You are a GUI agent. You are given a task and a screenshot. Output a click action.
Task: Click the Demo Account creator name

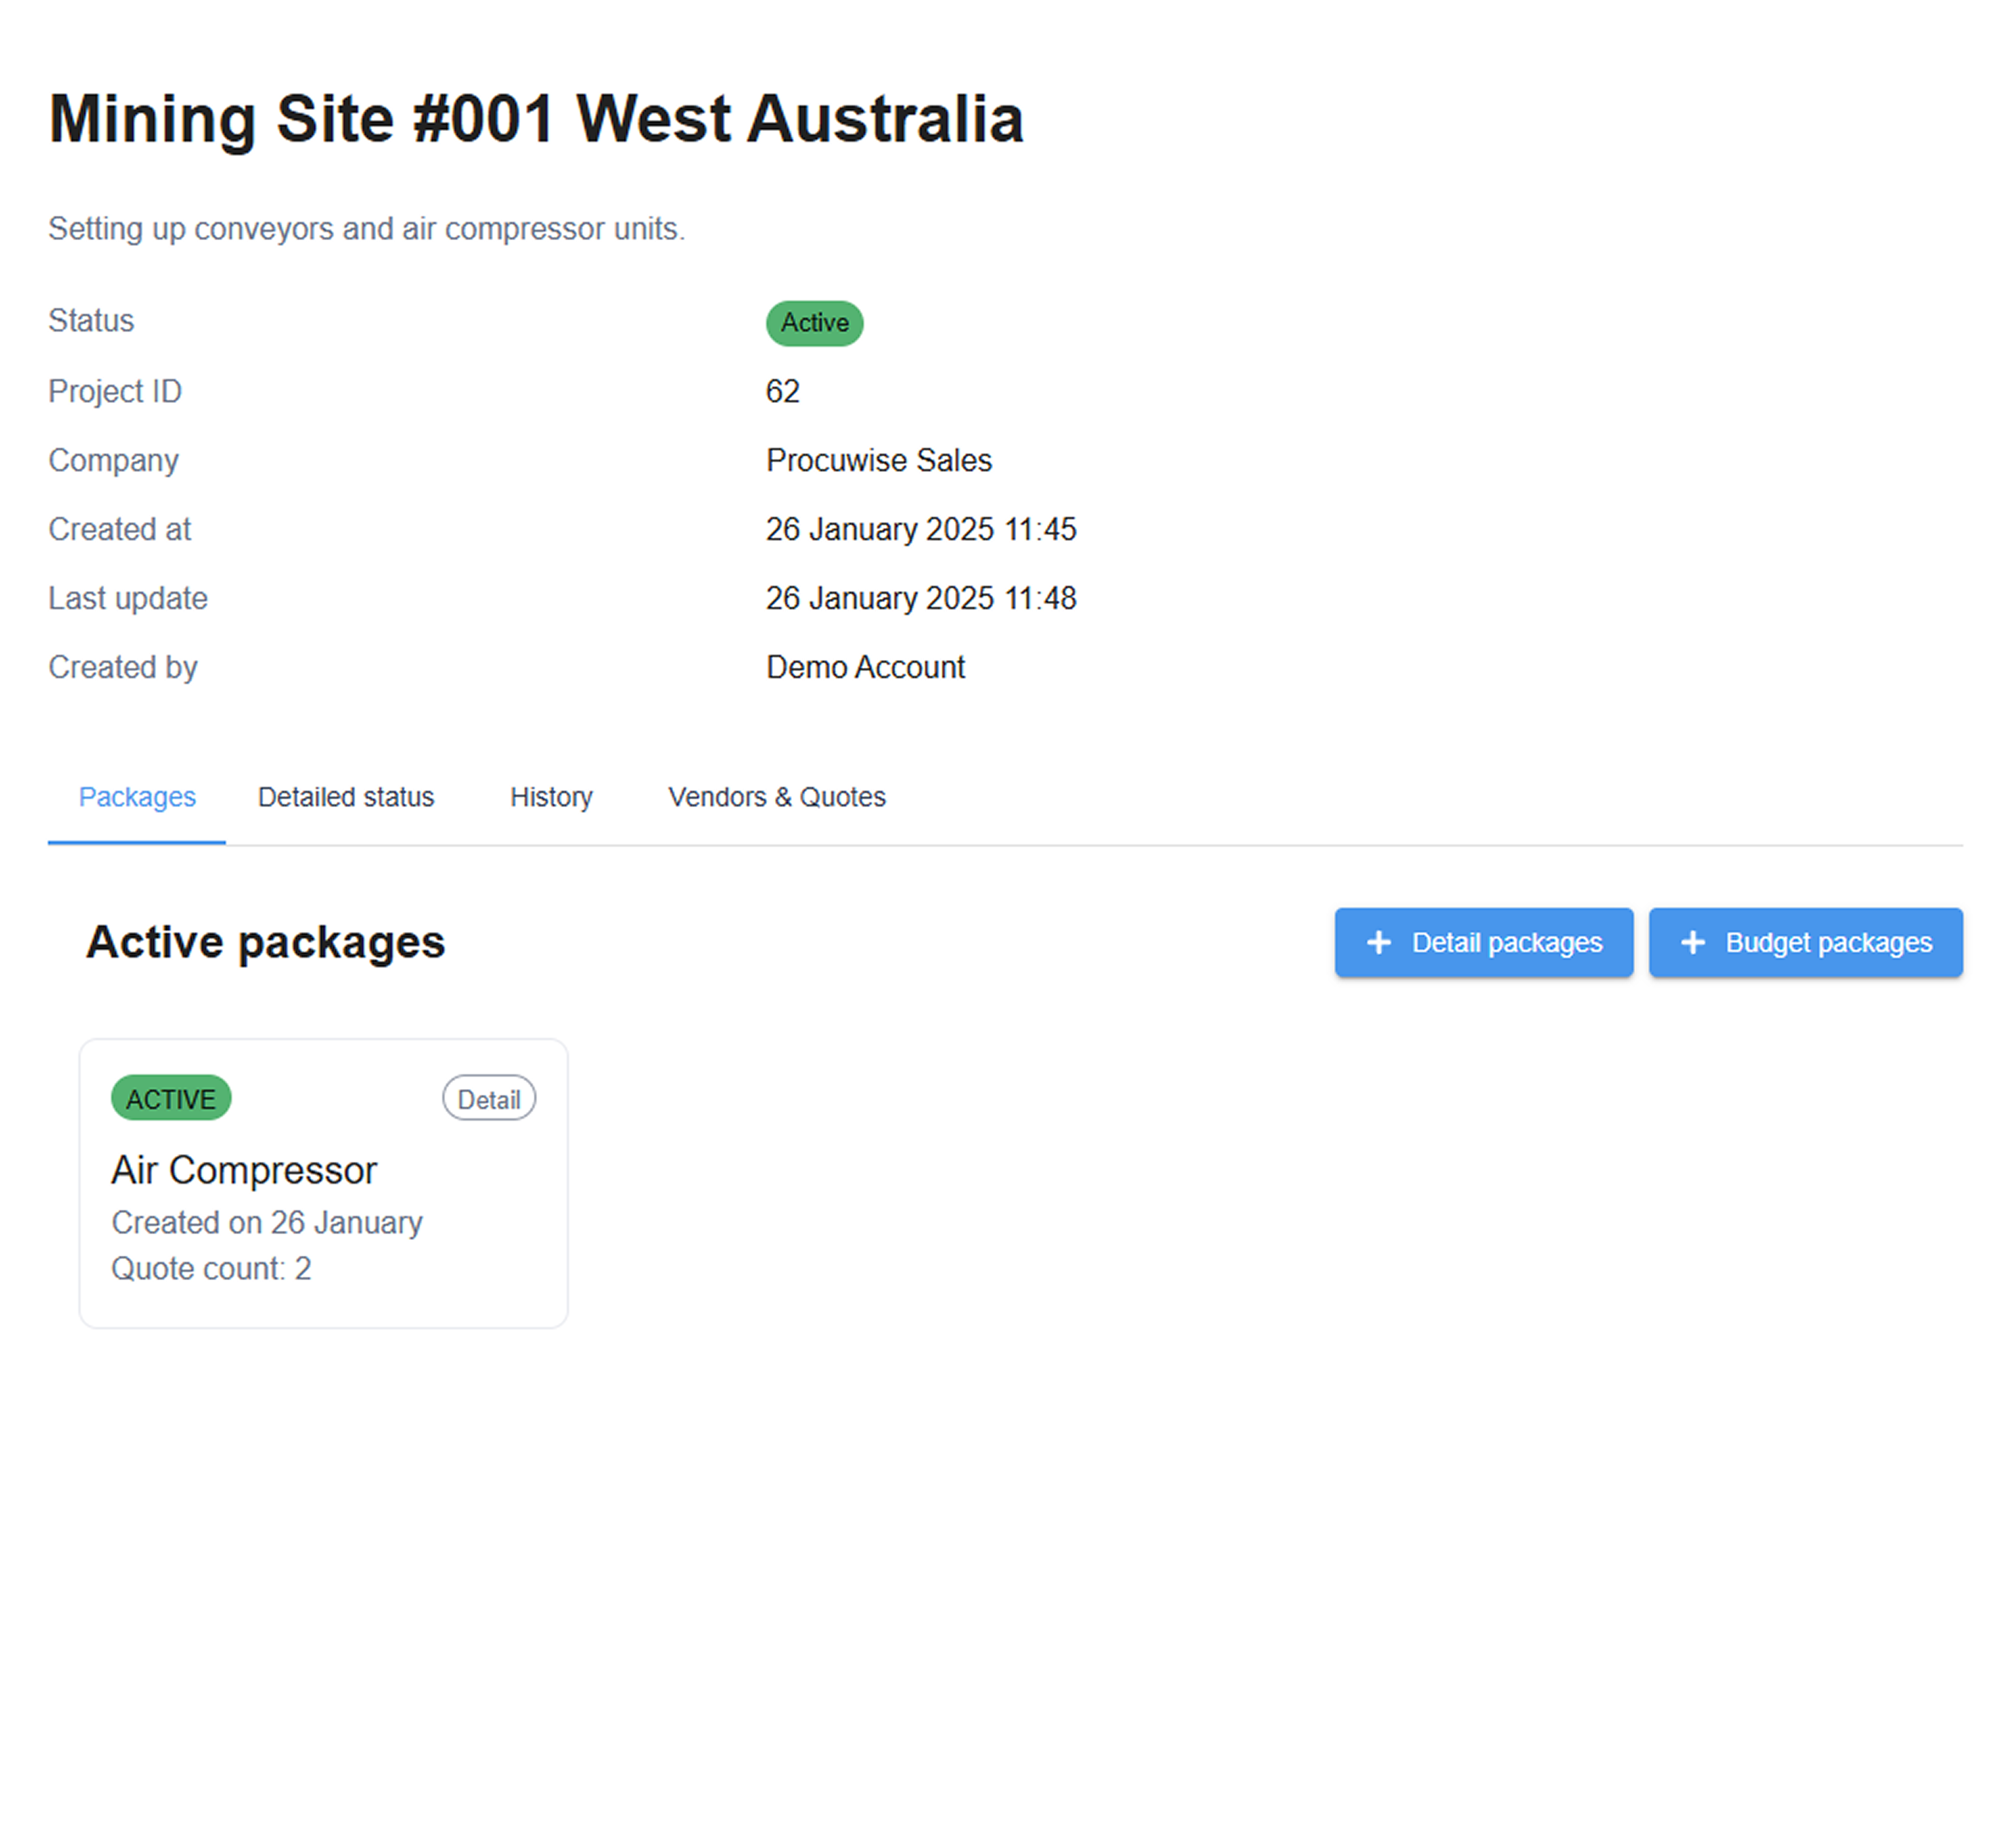click(x=865, y=667)
